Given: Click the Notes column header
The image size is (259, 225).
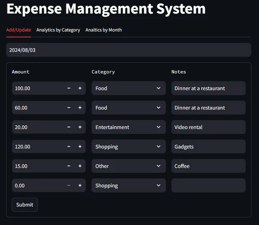Looking at the screenshot, I should pos(179,72).
